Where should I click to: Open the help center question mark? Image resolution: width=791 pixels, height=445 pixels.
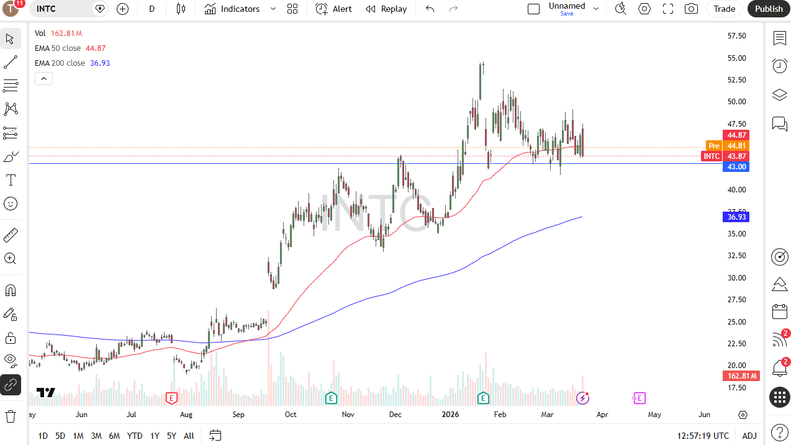click(x=780, y=432)
